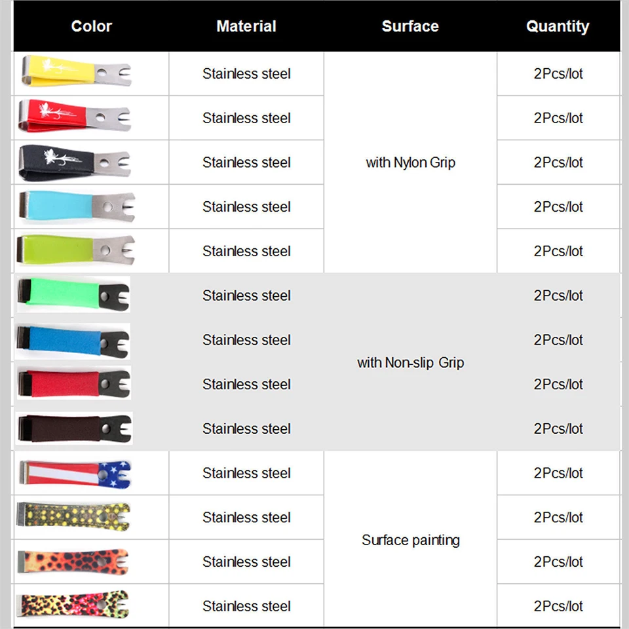The image size is (629, 629).
Task: Select the American flag painted clipper
Action: pyautogui.click(x=75, y=473)
